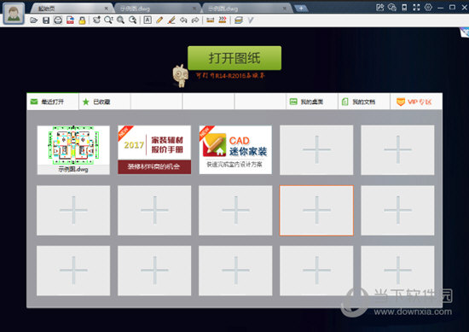
Task: Select the text annotation A tool
Action: pyautogui.click(x=148, y=20)
